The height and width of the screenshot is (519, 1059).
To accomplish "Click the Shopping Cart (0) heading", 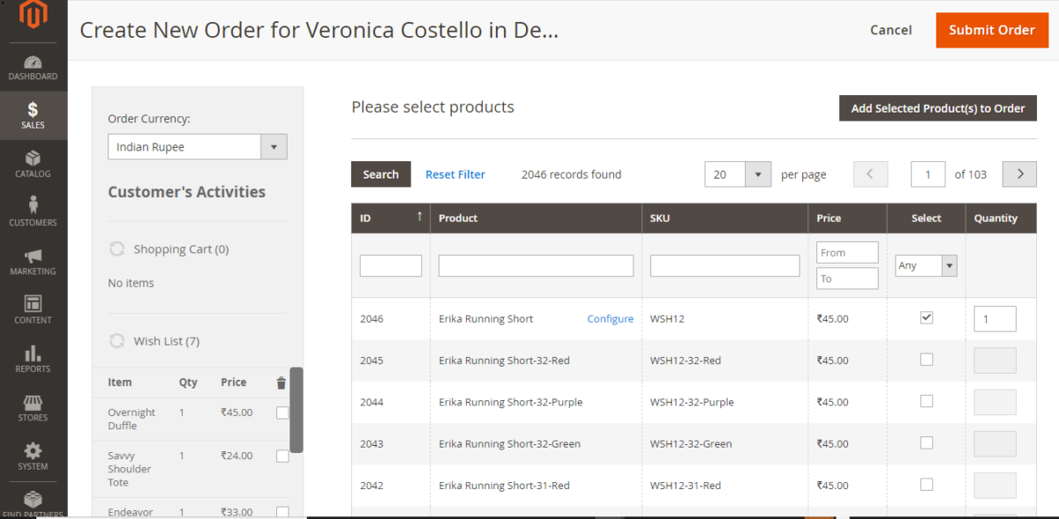I will (181, 249).
